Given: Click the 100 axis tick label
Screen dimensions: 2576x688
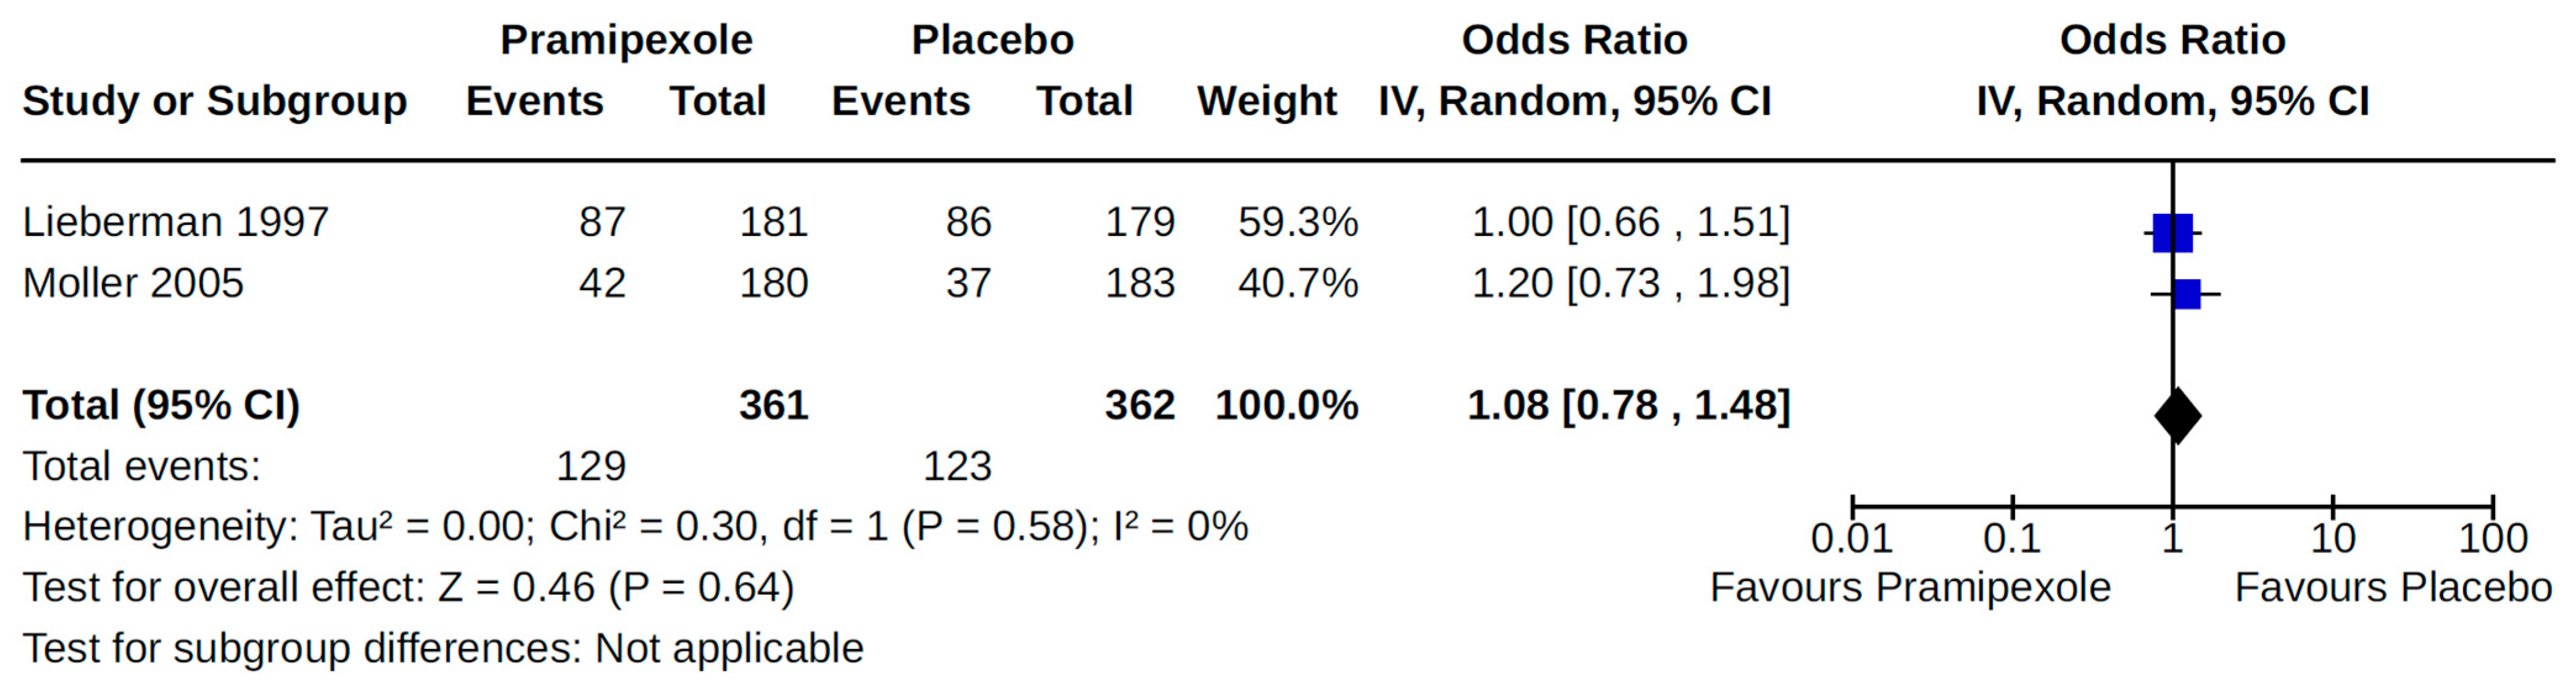Looking at the screenshot, I should (2492, 539).
